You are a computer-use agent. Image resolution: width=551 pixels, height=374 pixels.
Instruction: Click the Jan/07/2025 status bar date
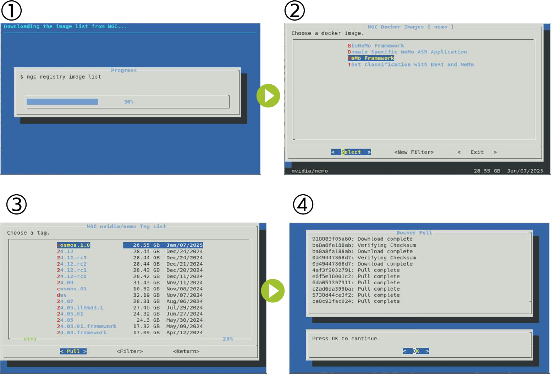[x=525, y=171]
